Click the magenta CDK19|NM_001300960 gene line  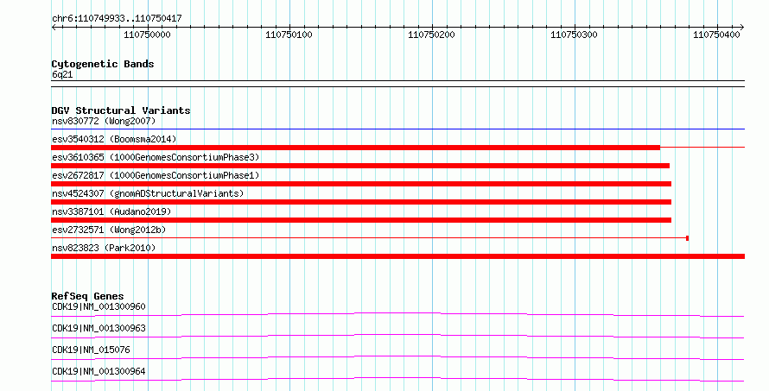coord(397,314)
